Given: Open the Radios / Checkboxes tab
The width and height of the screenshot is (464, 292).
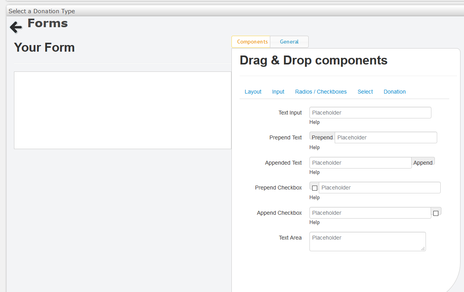Looking at the screenshot, I should click(x=321, y=92).
